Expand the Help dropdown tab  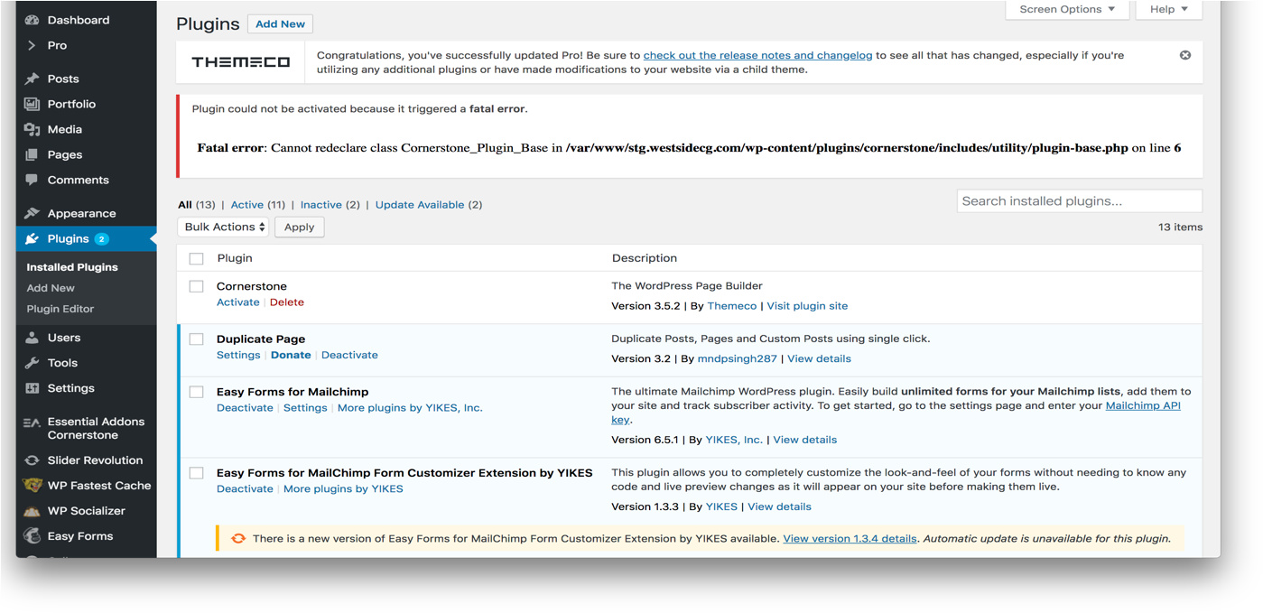tap(1168, 9)
